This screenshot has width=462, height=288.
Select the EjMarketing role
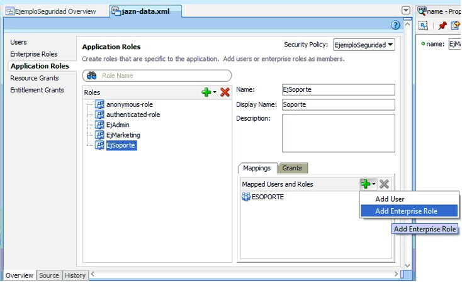[x=123, y=135]
